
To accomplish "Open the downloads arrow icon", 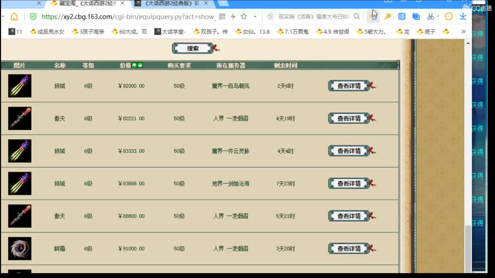I will 463,17.
